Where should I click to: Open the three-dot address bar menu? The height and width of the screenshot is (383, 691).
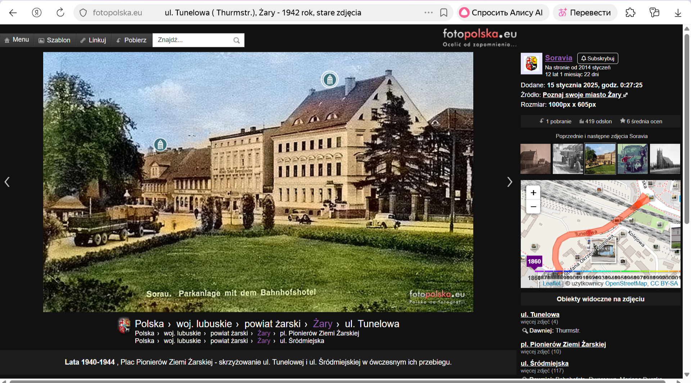(x=428, y=13)
